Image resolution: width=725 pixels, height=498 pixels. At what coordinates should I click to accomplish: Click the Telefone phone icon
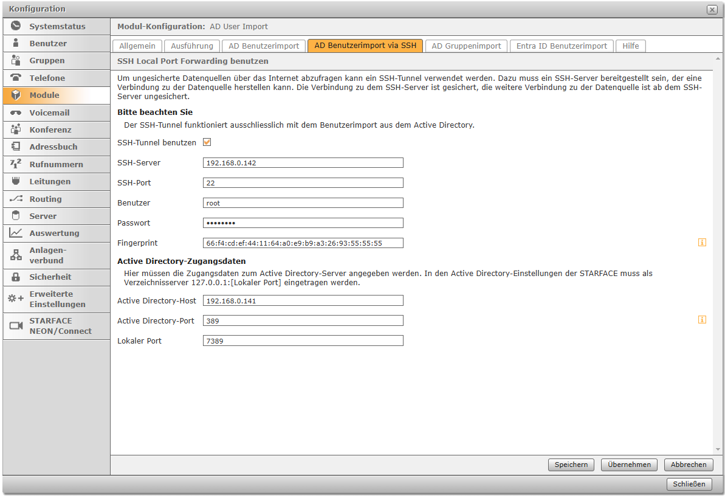(16, 78)
